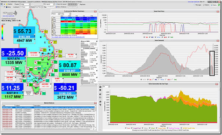The height and width of the screenshot is (135, 222).
Task: Expand the region dropdown in generation chart
Action: pos(106,86)
